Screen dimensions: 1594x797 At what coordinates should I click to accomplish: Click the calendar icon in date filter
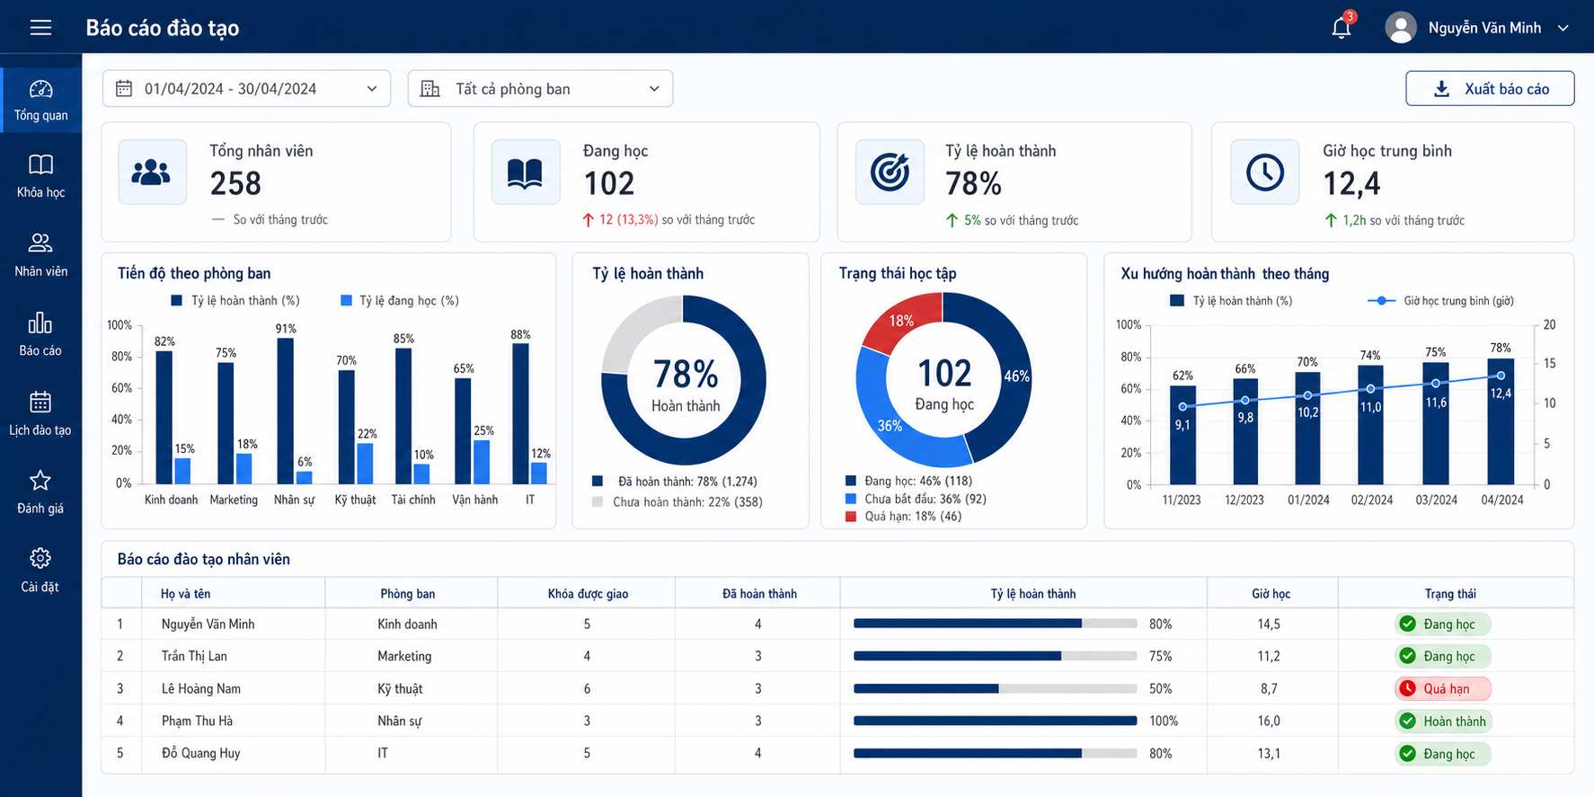[x=124, y=88]
